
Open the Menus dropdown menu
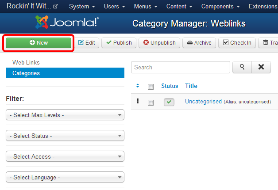click(146, 6)
